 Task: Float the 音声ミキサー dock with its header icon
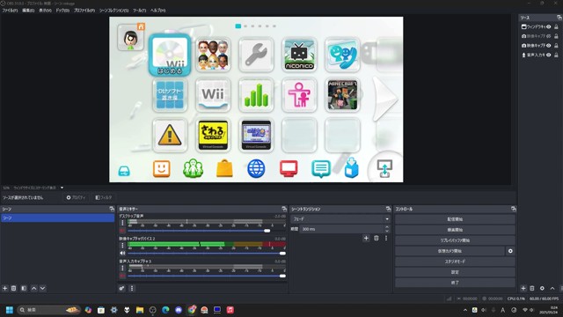coord(284,209)
